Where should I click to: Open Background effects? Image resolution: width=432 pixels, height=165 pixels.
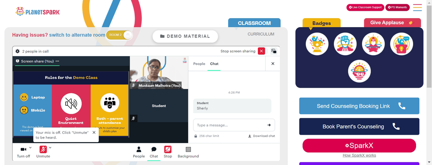pos(188,152)
